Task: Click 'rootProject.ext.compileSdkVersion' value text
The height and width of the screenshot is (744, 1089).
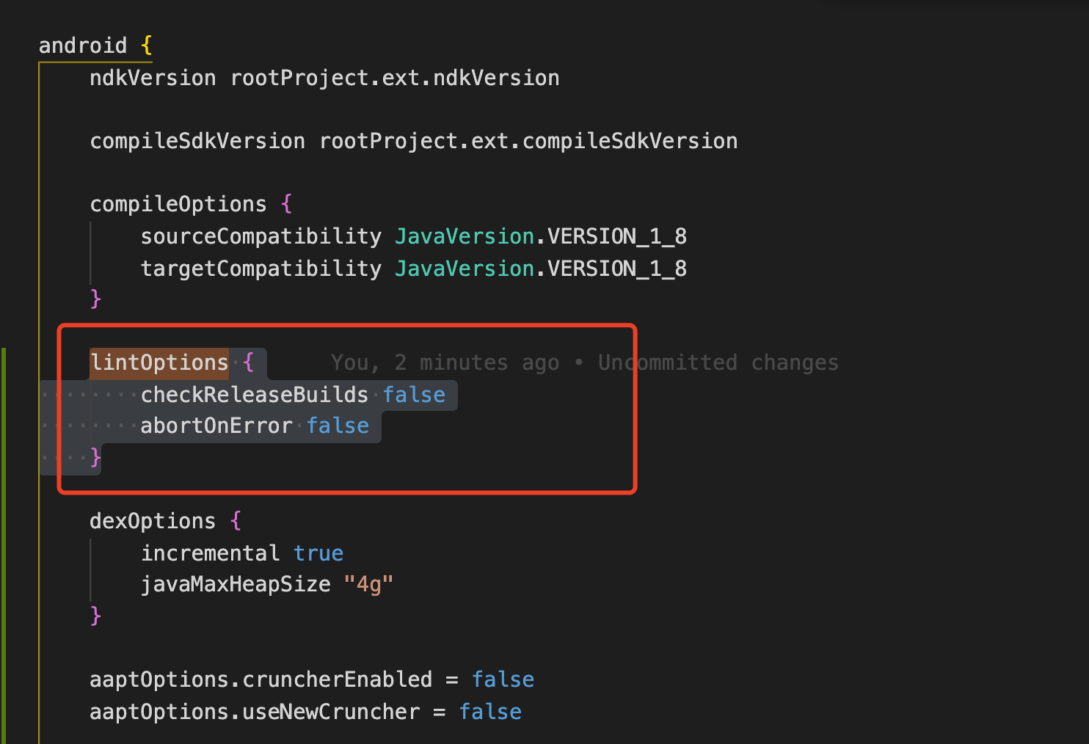Action: tap(528, 141)
